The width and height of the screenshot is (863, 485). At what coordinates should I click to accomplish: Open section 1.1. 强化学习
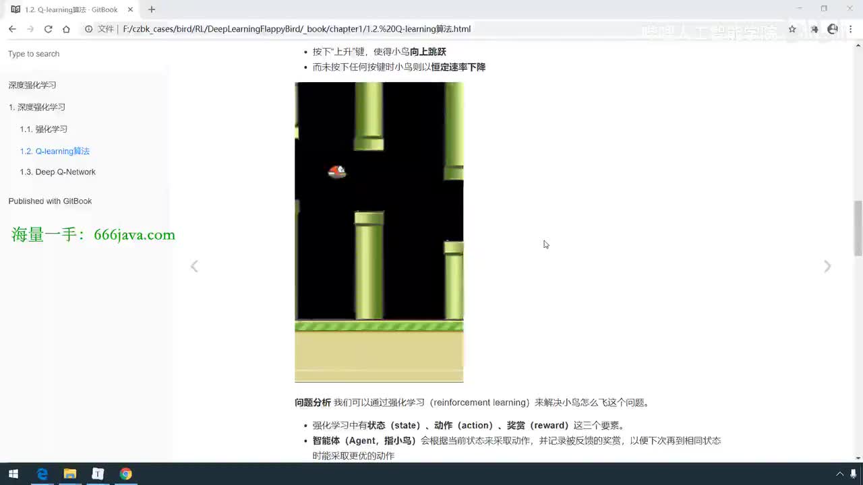[43, 129]
